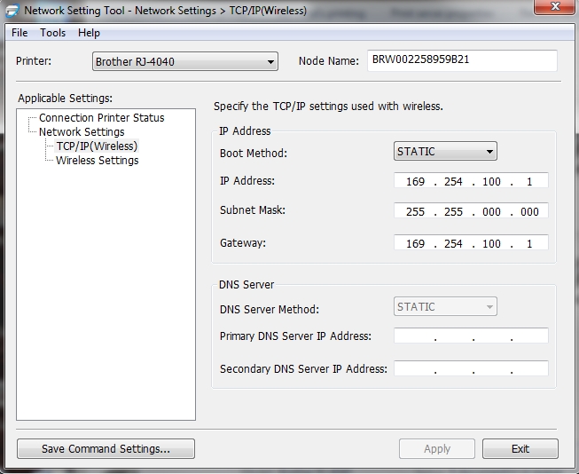Expand the Printer dropdown showing Brother RJ-4040
The image size is (579, 474).
184,61
